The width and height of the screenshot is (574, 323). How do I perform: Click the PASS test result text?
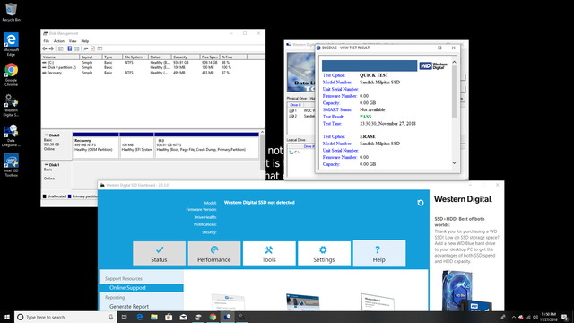[x=365, y=117]
